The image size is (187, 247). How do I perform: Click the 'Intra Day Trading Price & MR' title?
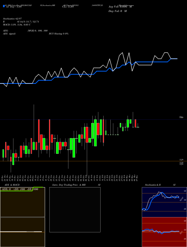point(69,185)
